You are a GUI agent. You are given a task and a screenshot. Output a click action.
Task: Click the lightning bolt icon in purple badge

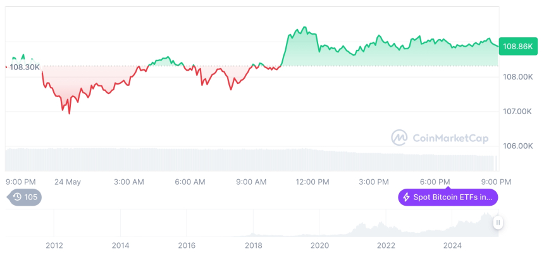coord(406,197)
